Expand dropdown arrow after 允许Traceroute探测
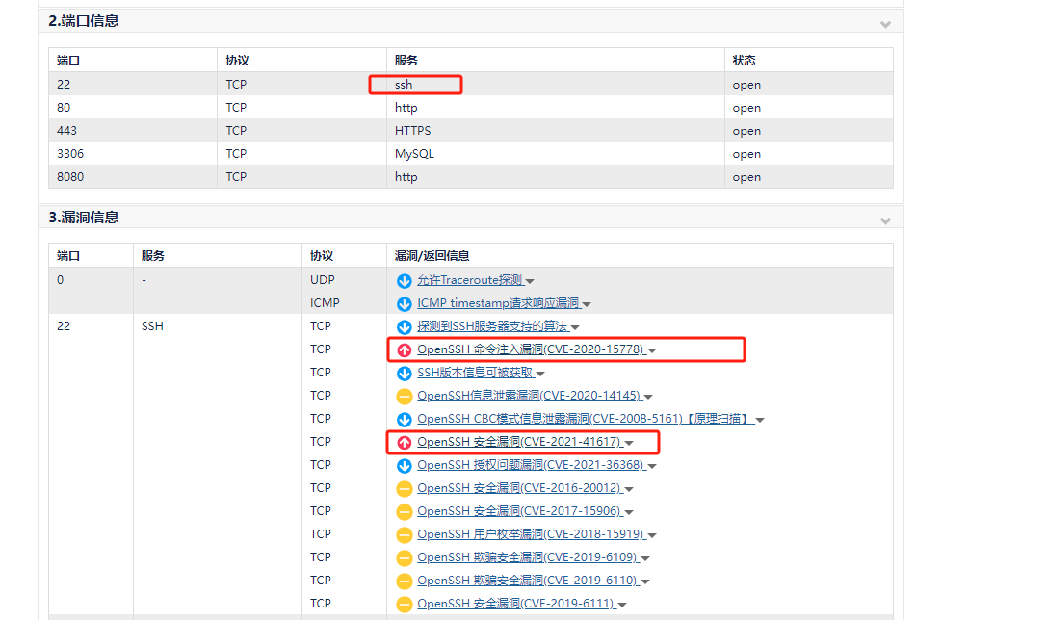The height and width of the screenshot is (620, 1047). [x=530, y=282]
